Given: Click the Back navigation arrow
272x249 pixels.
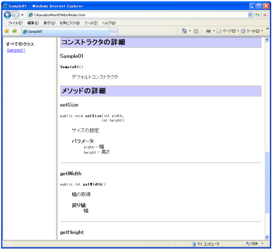Looking at the screenshot, I should 8,15.
